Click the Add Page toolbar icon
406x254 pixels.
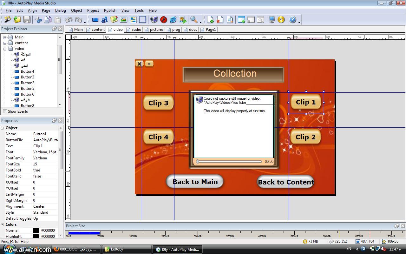click(210, 20)
